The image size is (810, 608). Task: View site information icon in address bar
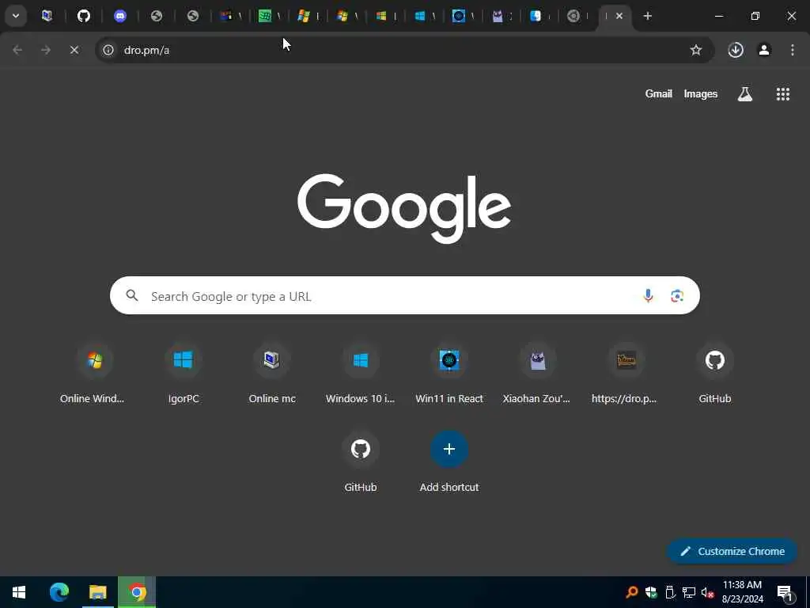pos(108,50)
